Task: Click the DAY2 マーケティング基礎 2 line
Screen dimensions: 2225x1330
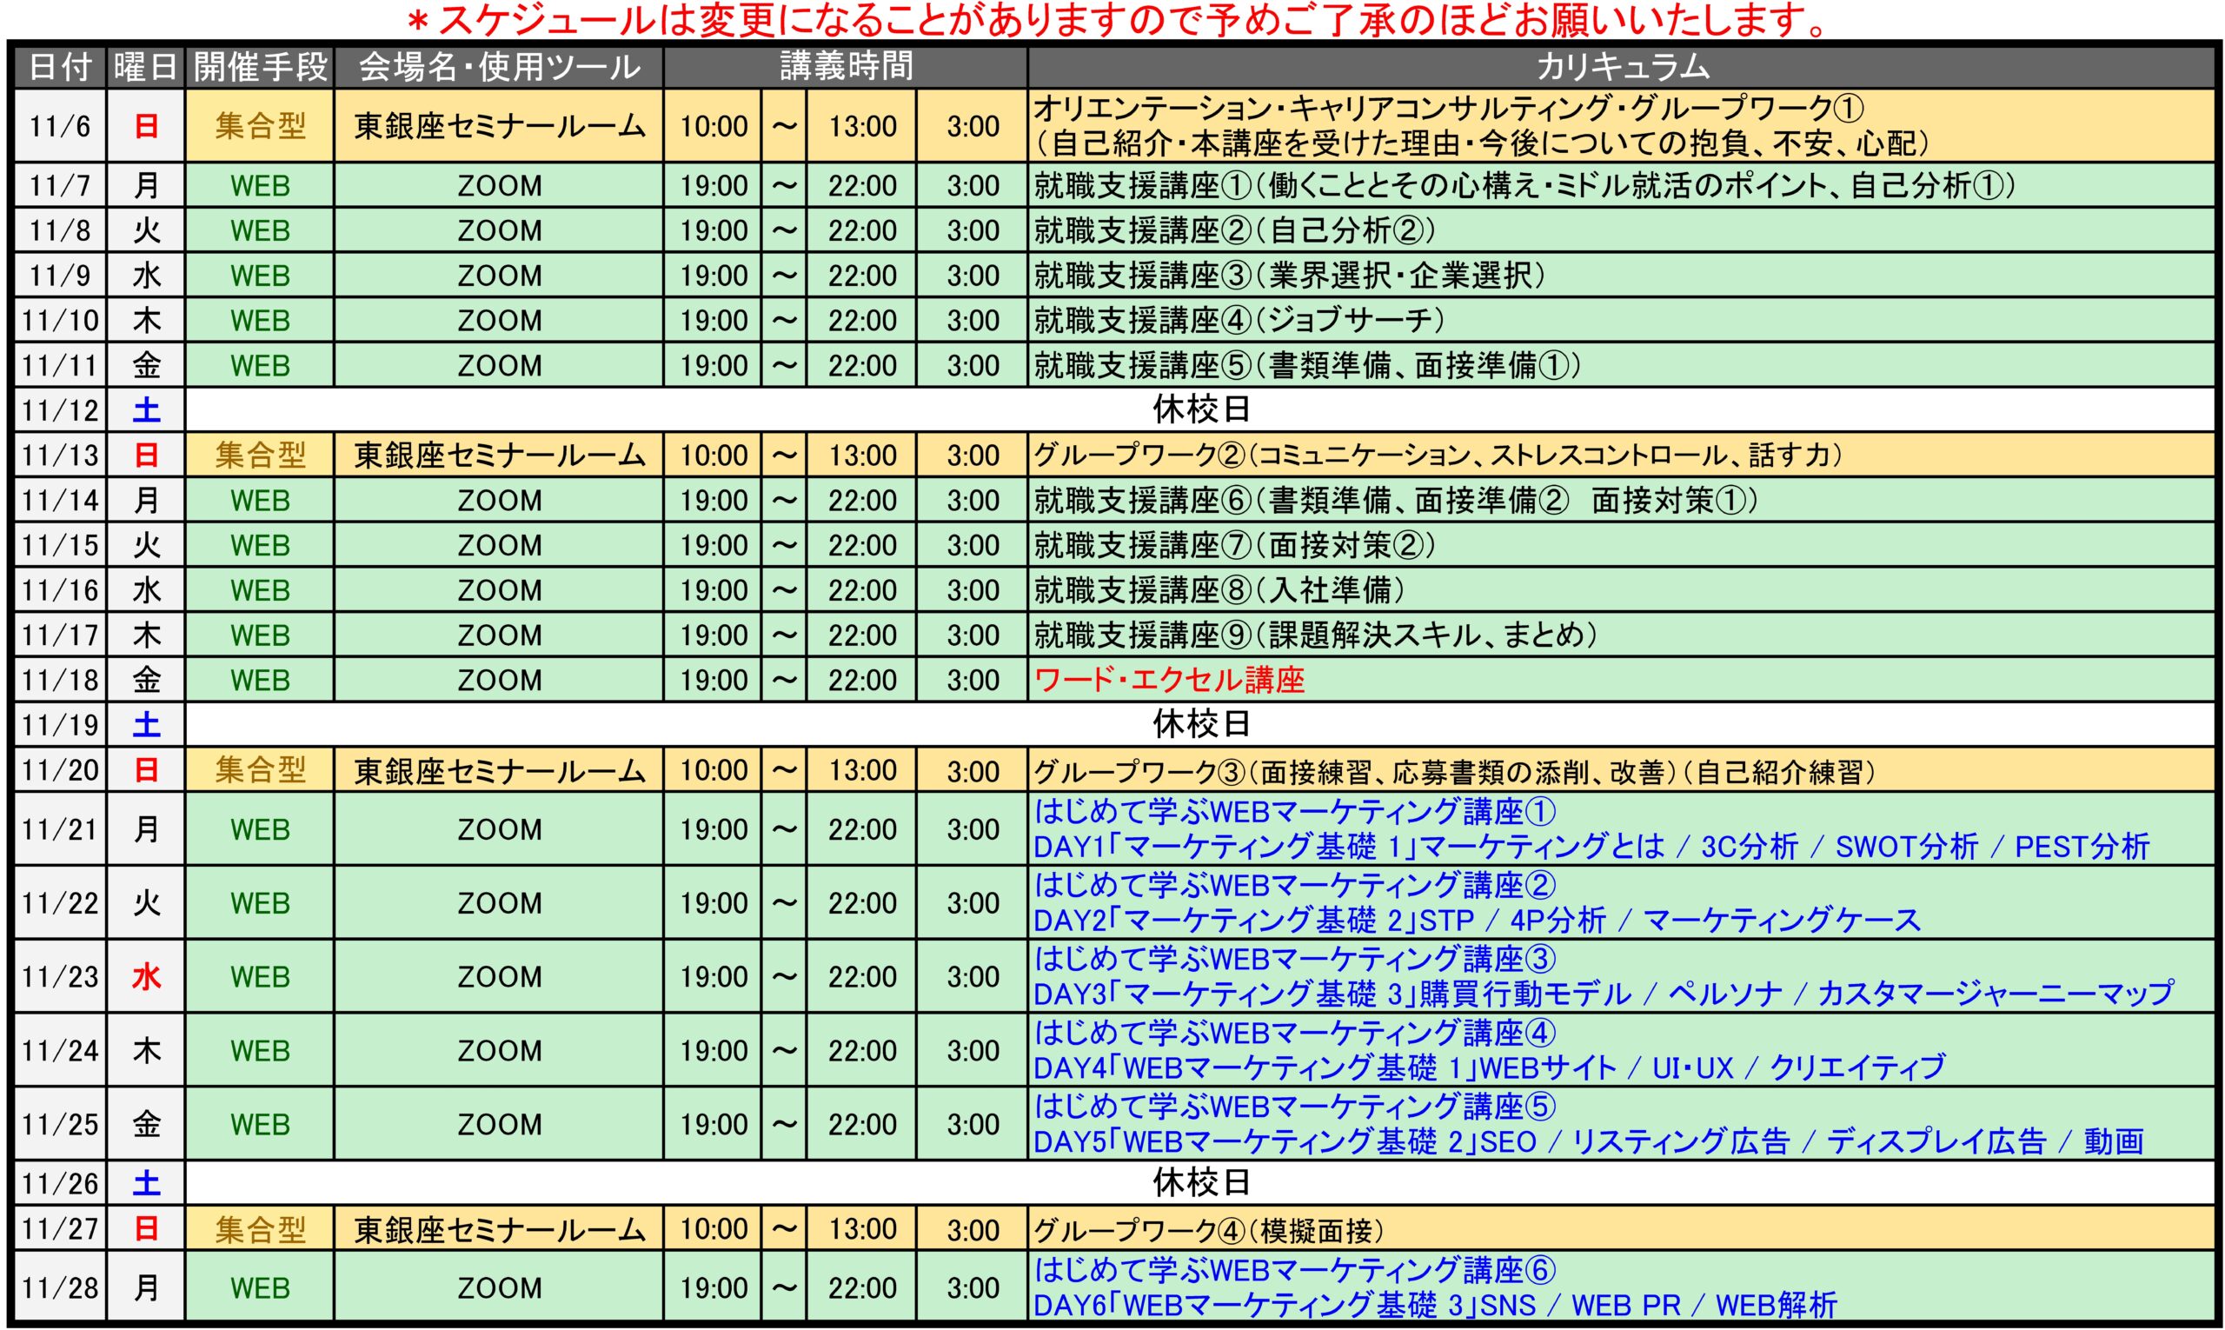Action: click(1477, 921)
